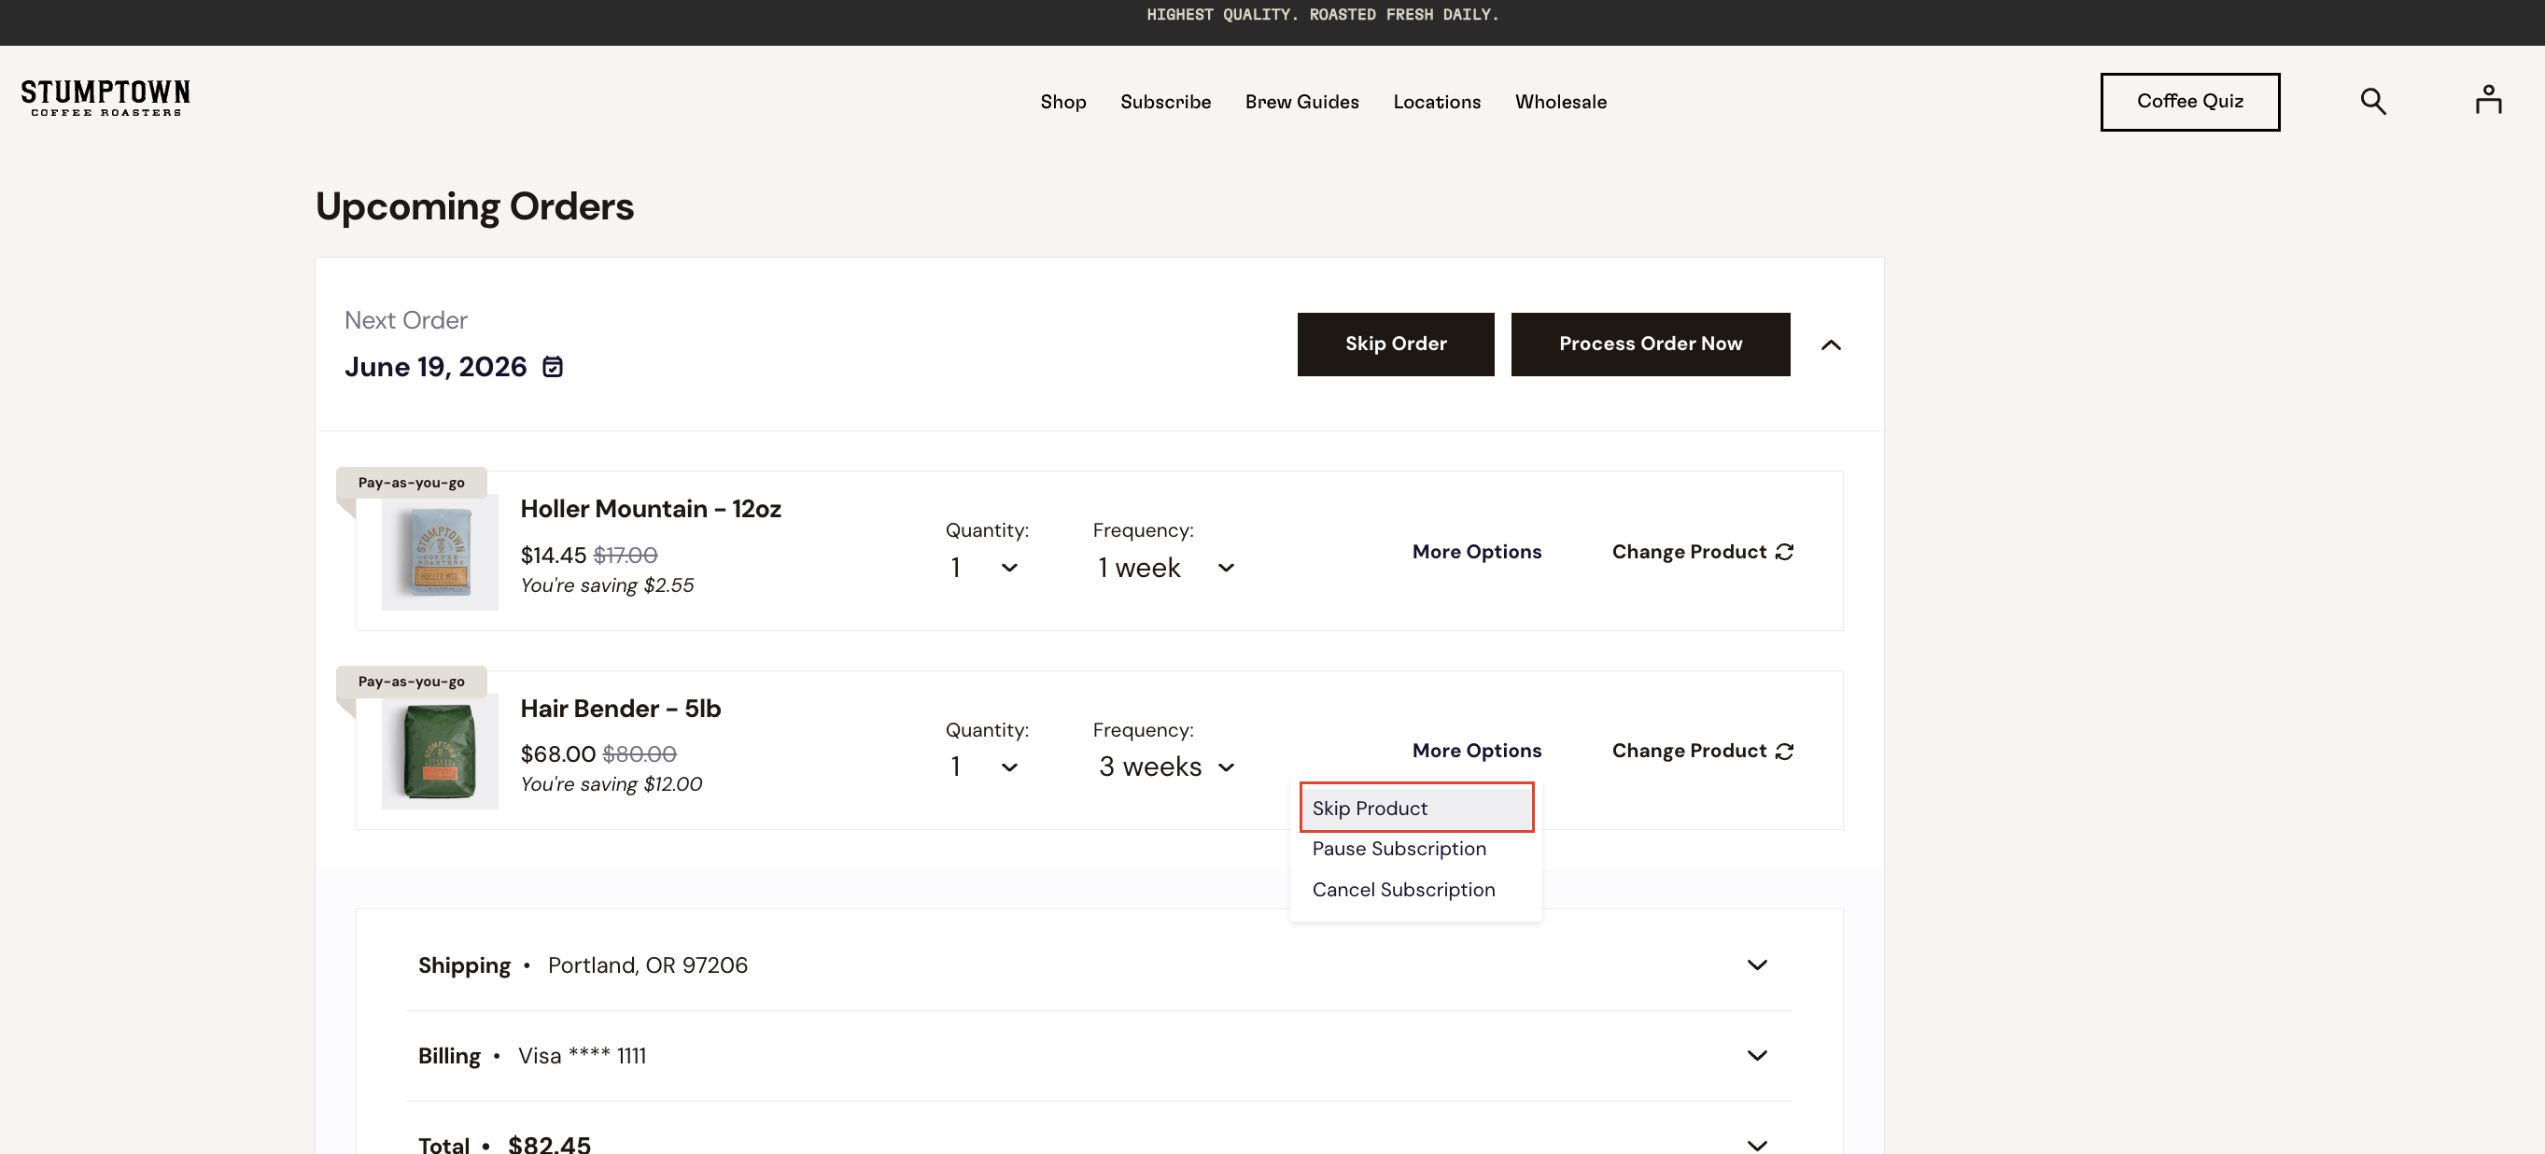Open the account profile icon
The image size is (2545, 1154).
(x=2488, y=100)
